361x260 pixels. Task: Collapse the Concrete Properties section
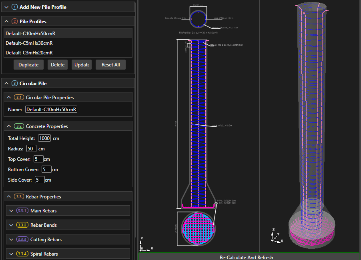pos(9,126)
